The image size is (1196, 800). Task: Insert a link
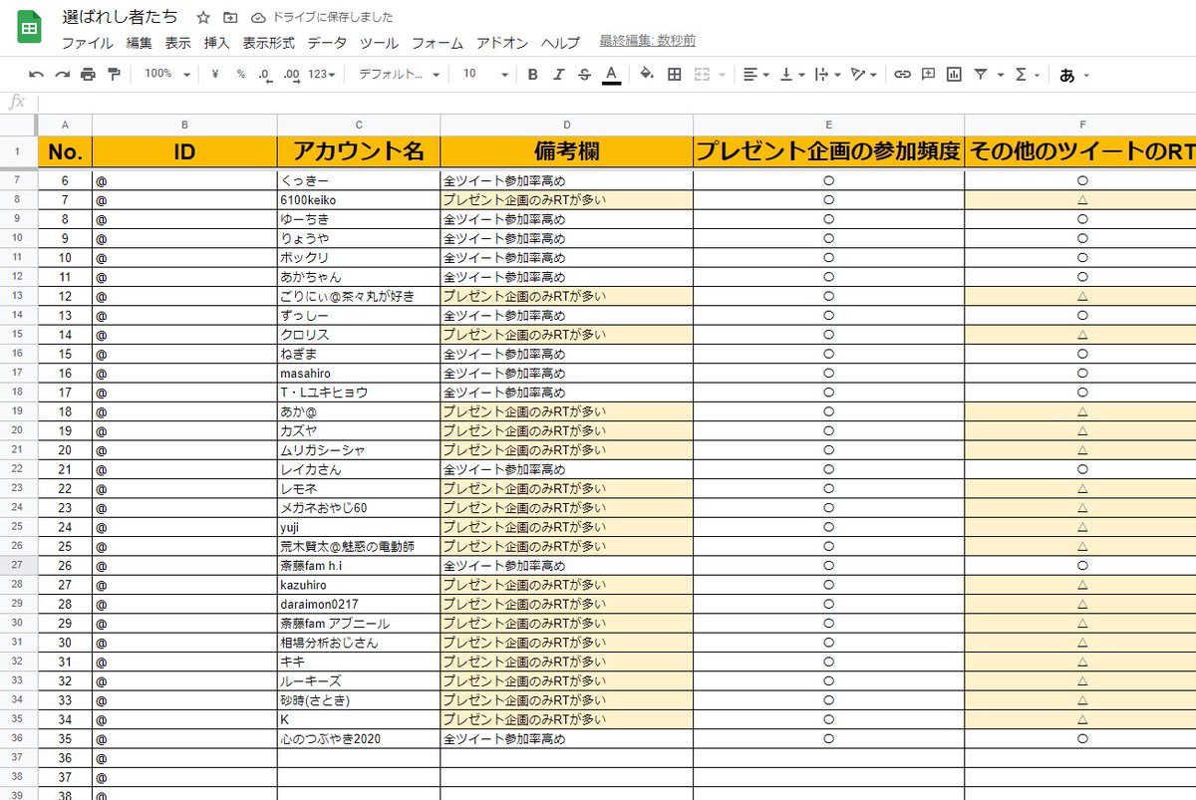tap(902, 74)
